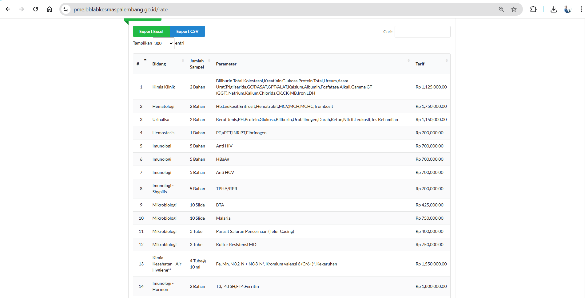Click the URL address bar text
Viewport: 585px width, 298px height.
(121, 10)
